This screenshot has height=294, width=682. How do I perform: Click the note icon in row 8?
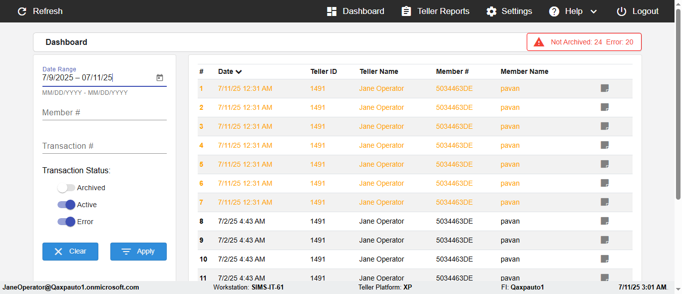605,221
